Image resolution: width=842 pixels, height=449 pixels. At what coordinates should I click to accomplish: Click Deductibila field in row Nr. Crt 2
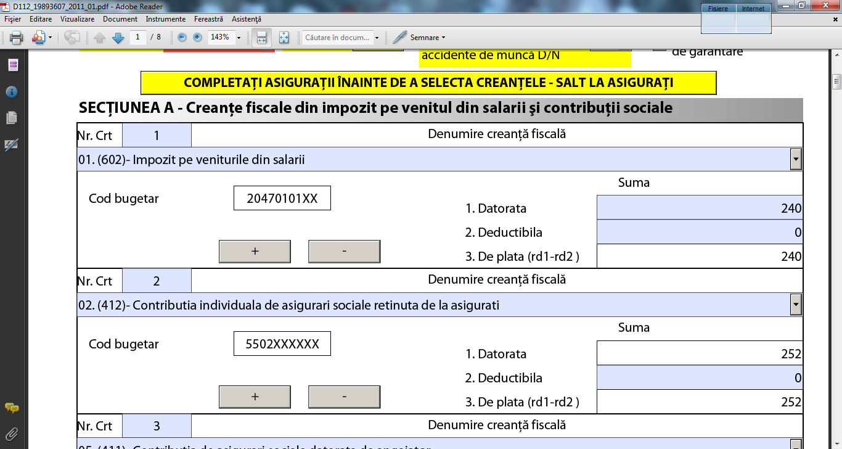coord(700,377)
